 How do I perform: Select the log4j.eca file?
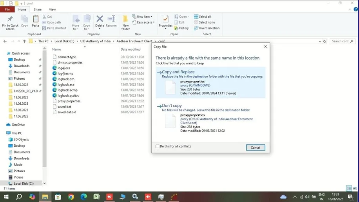(63, 68)
